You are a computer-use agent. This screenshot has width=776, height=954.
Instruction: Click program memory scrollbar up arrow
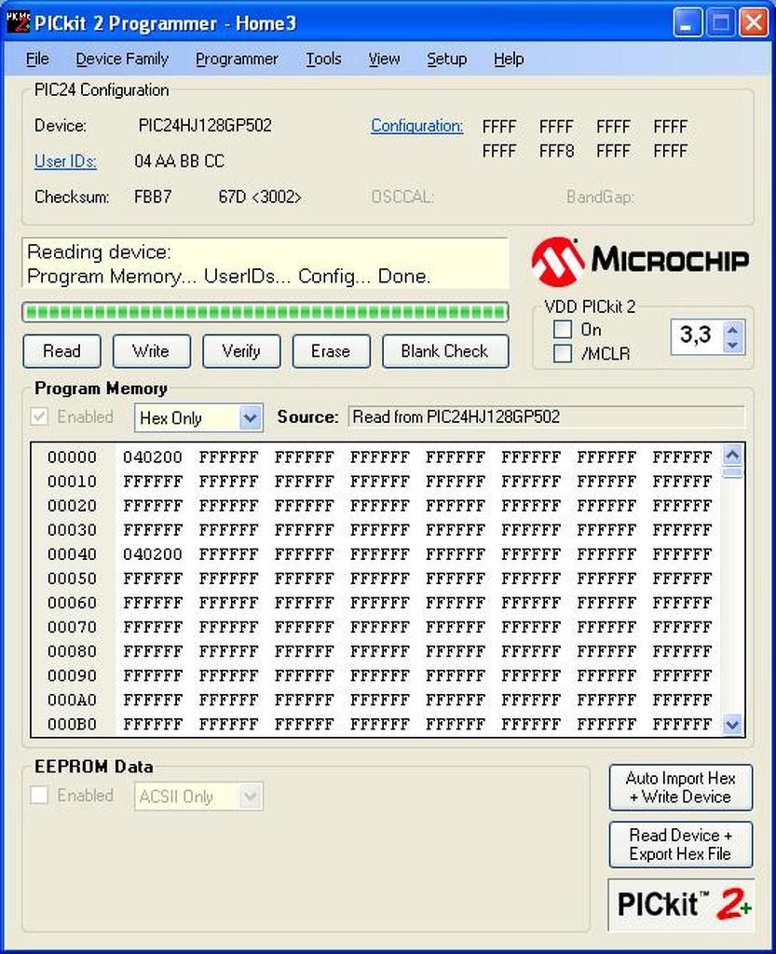tap(732, 455)
